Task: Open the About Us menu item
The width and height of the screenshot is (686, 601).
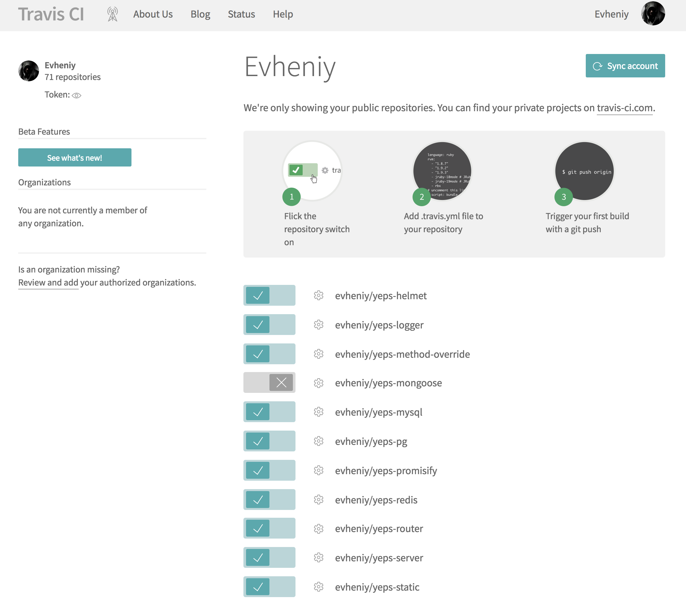Action: [153, 14]
